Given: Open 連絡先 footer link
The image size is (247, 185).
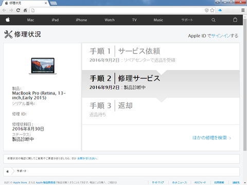Looking at the screenshot, I should (236, 182).
